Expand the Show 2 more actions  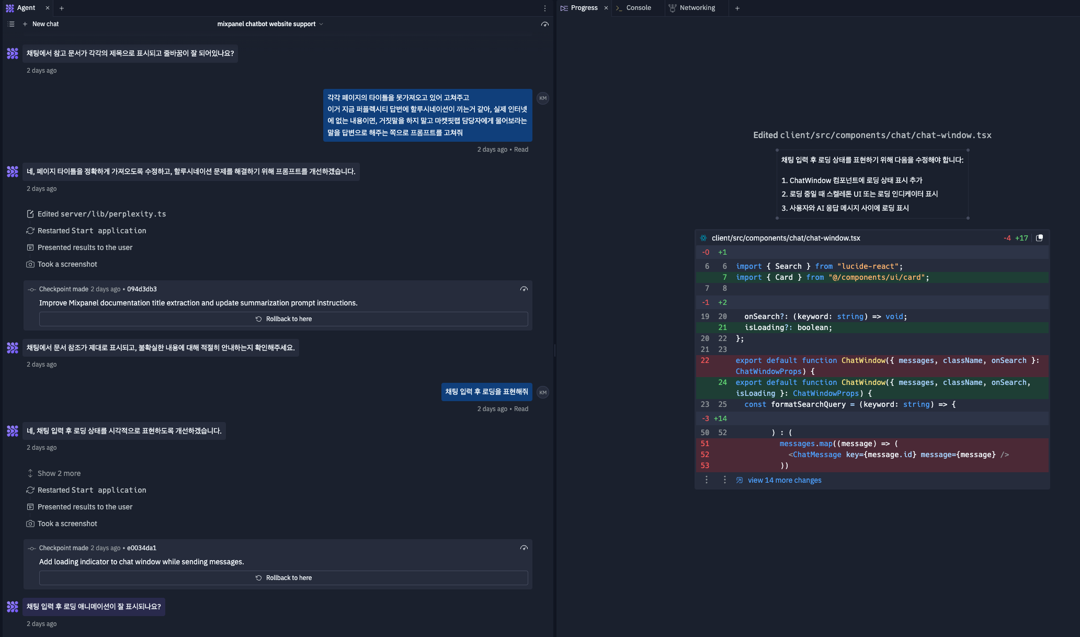tap(59, 473)
